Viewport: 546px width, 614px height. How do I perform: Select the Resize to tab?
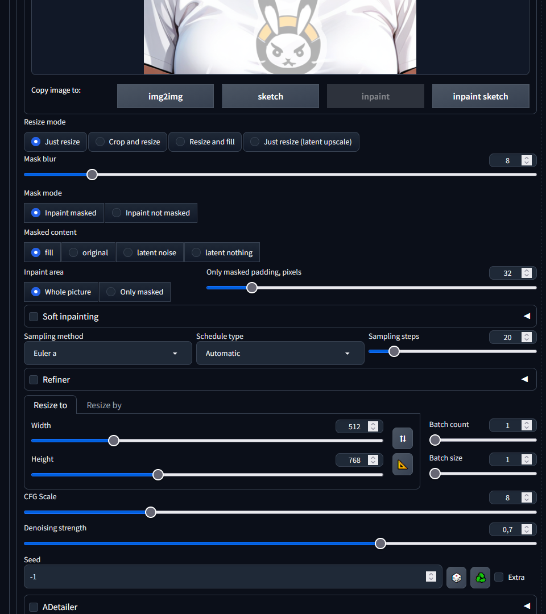pyautogui.click(x=50, y=405)
